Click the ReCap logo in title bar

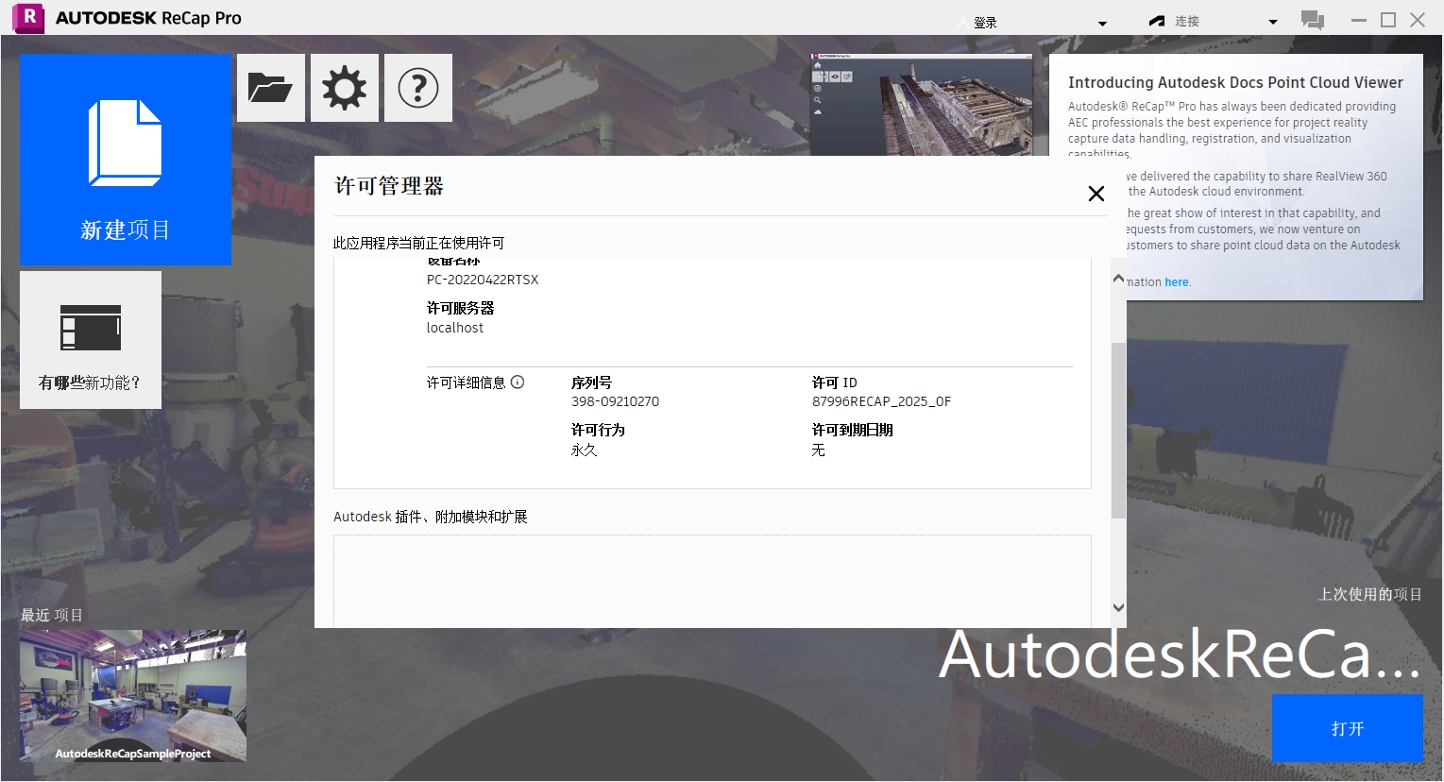tap(28, 18)
